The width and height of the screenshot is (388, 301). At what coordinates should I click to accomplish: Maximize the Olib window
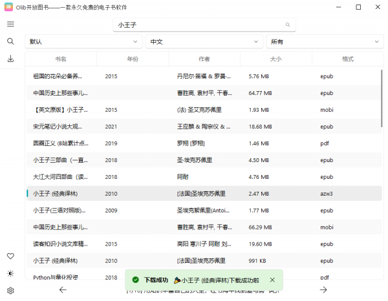358,7
